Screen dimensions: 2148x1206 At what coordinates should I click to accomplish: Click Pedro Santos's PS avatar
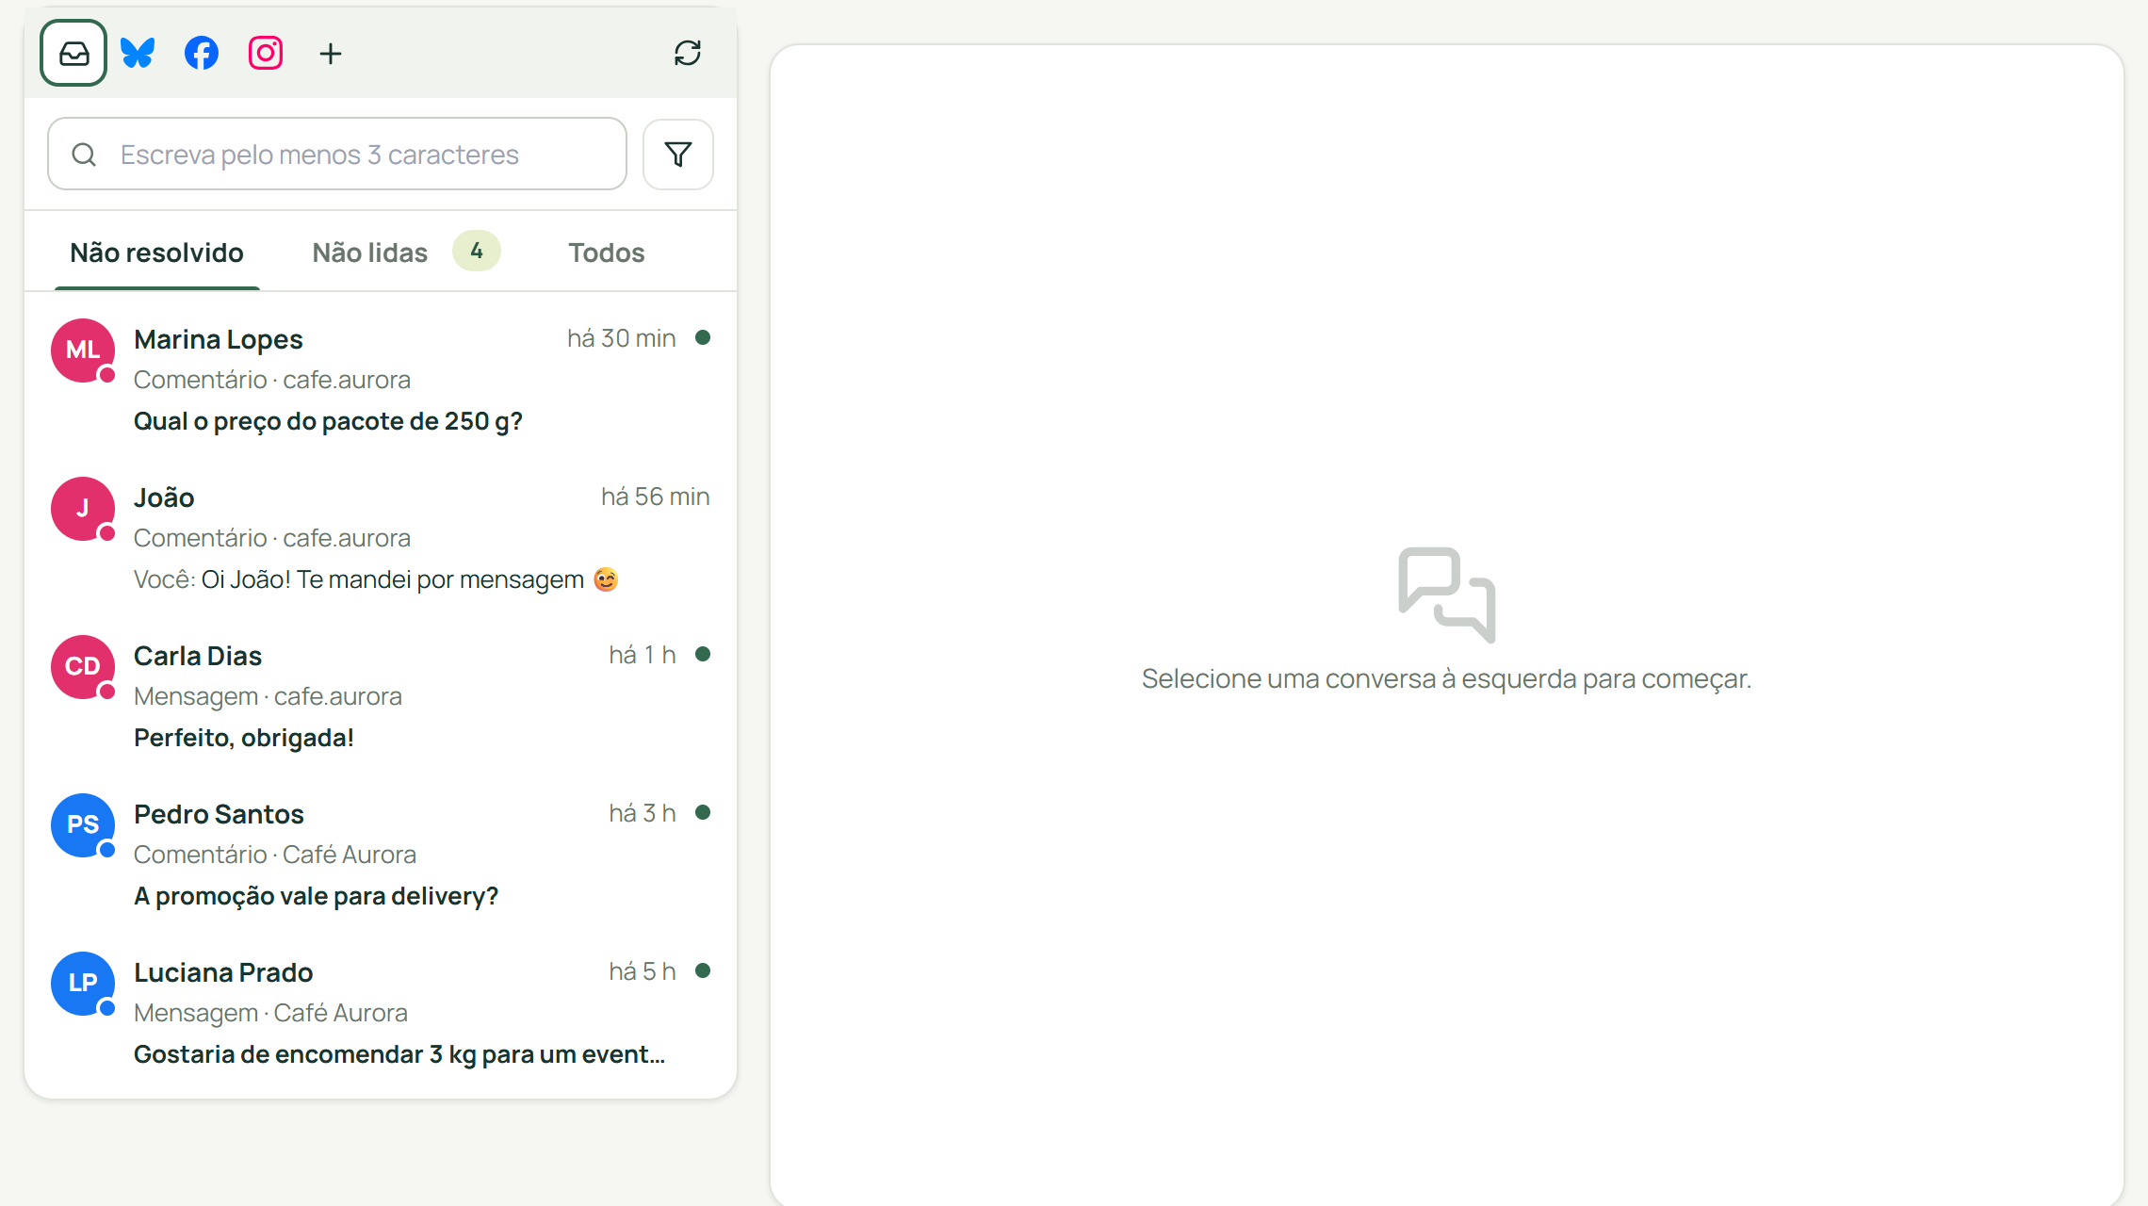(x=83, y=825)
